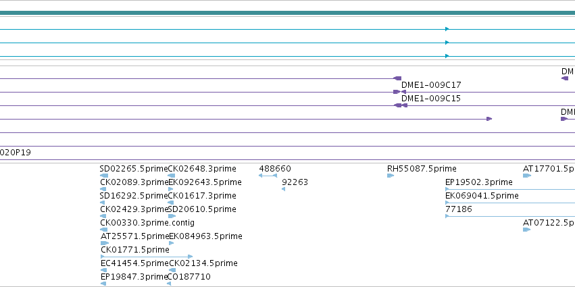Select the DME1-009C17 BAC label
575x287 pixels.
coord(431,85)
